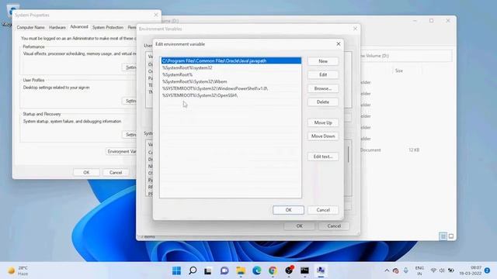Select the WindowsPowerShell\v1.0 path entry
Image resolution: width=497 pixels, height=279 pixels.
pyautogui.click(x=231, y=88)
